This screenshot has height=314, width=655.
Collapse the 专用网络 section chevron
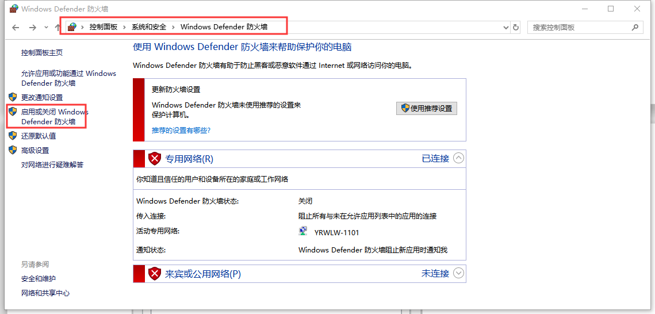click(458, 158)
